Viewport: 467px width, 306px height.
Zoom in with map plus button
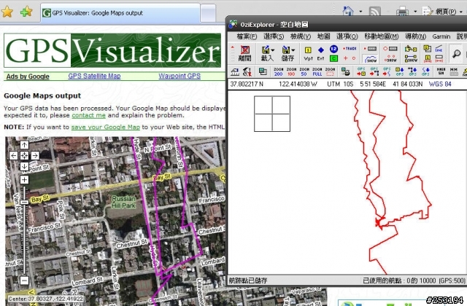click(x=24, y=180)
